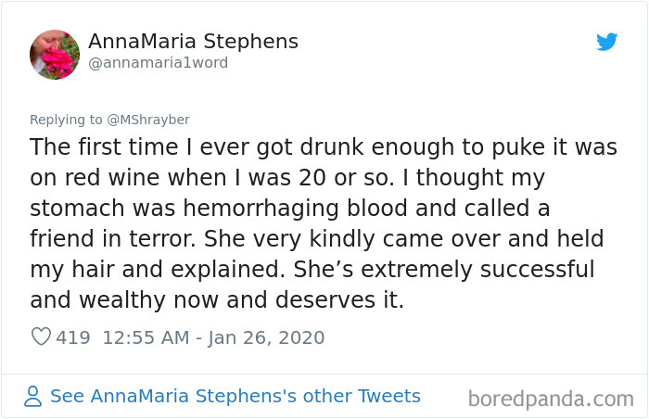Click the "Replying to" label

(x=67, y=120)
